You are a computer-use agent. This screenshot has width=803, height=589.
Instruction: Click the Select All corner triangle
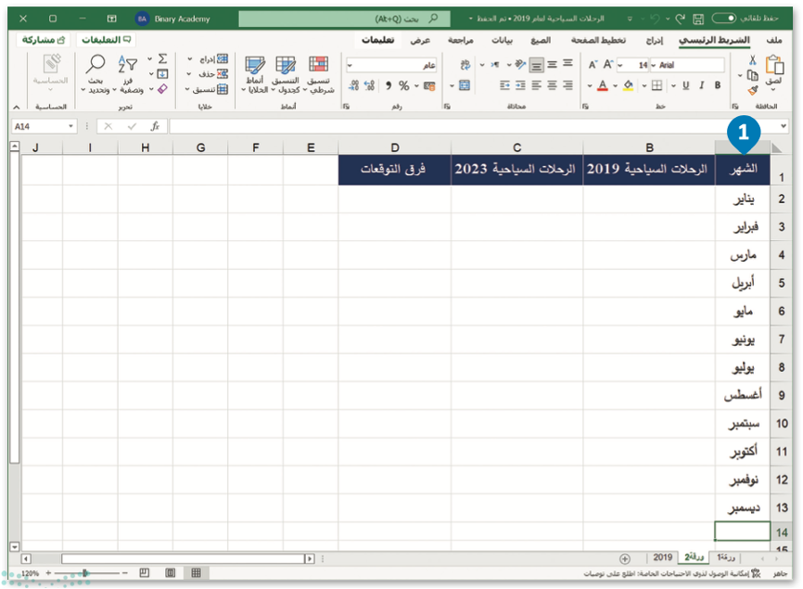(x=777, y=148)
